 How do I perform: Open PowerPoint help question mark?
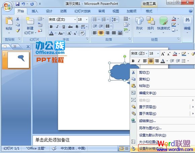click(x=191, y=11)
